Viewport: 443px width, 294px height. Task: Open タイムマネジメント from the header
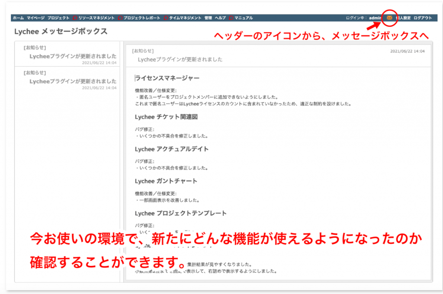pyautogui.click(x=185, y=18)
